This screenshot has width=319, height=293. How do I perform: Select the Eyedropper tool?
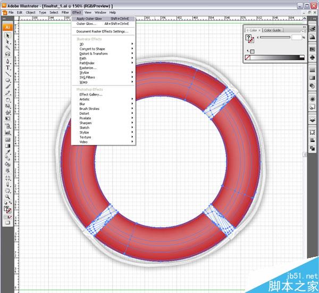point(8,152)
